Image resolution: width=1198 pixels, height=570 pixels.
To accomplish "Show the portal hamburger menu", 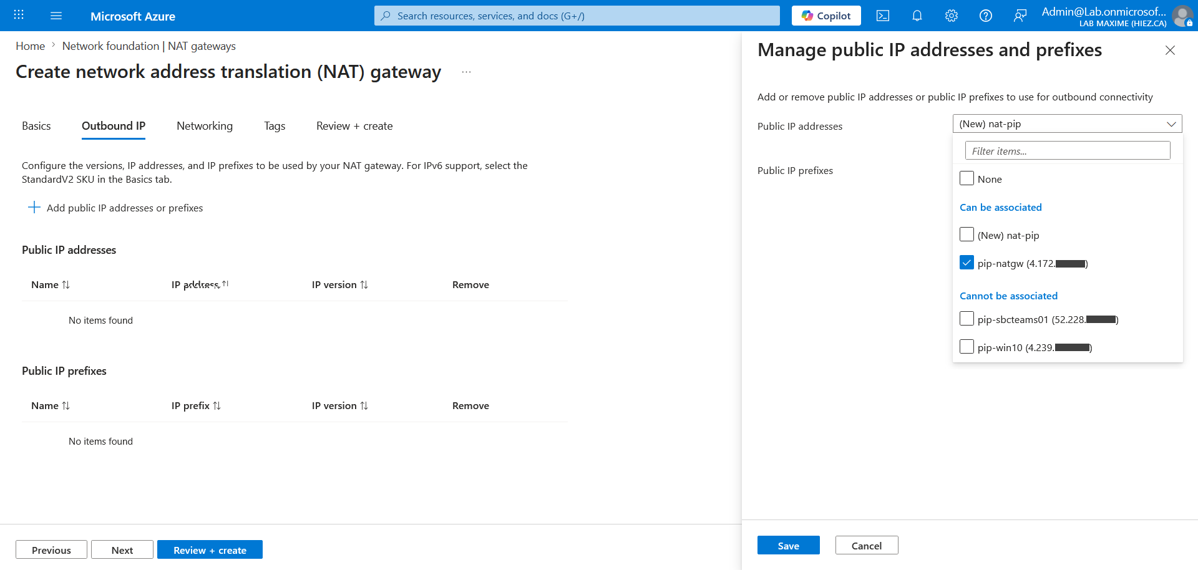I will point(56,16).
